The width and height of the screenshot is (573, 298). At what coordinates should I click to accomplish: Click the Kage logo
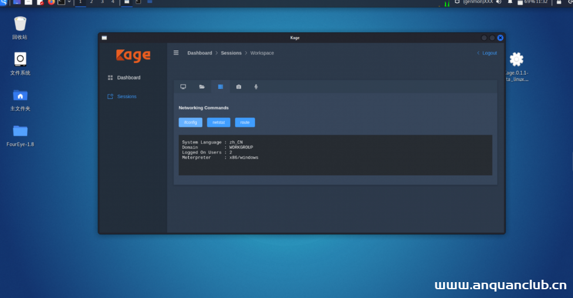133,55
